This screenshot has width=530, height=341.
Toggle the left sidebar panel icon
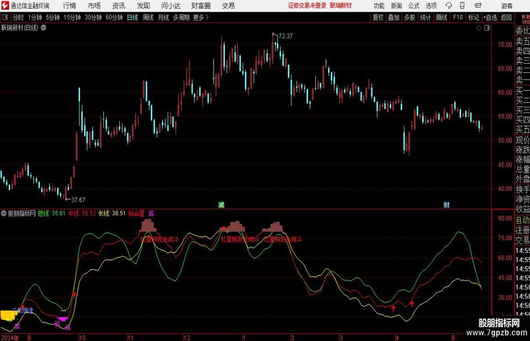click(5, 17)
